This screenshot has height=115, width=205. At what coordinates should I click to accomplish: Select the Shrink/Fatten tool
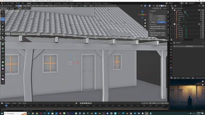click(3, 76)
